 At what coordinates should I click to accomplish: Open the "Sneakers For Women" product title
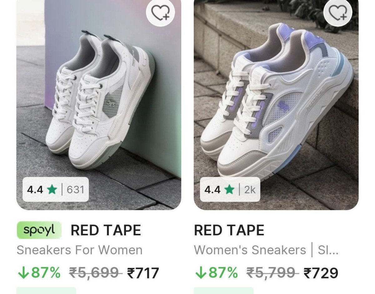tap(79, 250)
